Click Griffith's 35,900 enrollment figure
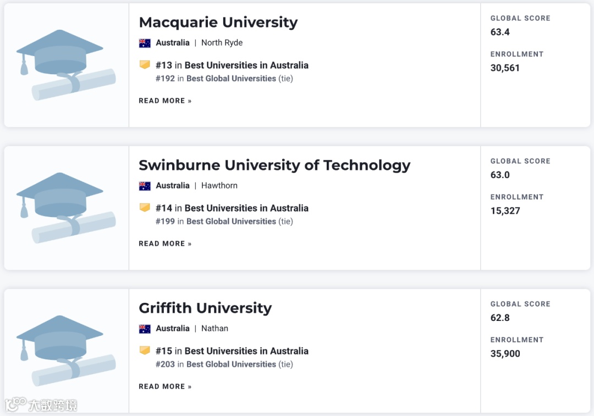 pyautogui.click(x=505, y=354)
